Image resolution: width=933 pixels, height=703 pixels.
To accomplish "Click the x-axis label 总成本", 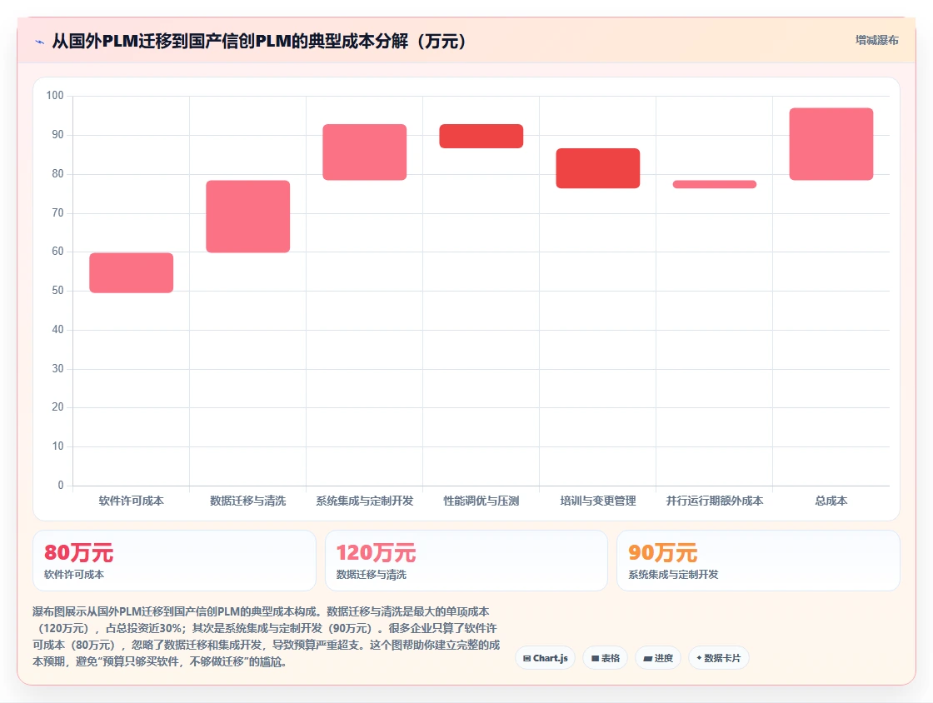I will point(831,501).
